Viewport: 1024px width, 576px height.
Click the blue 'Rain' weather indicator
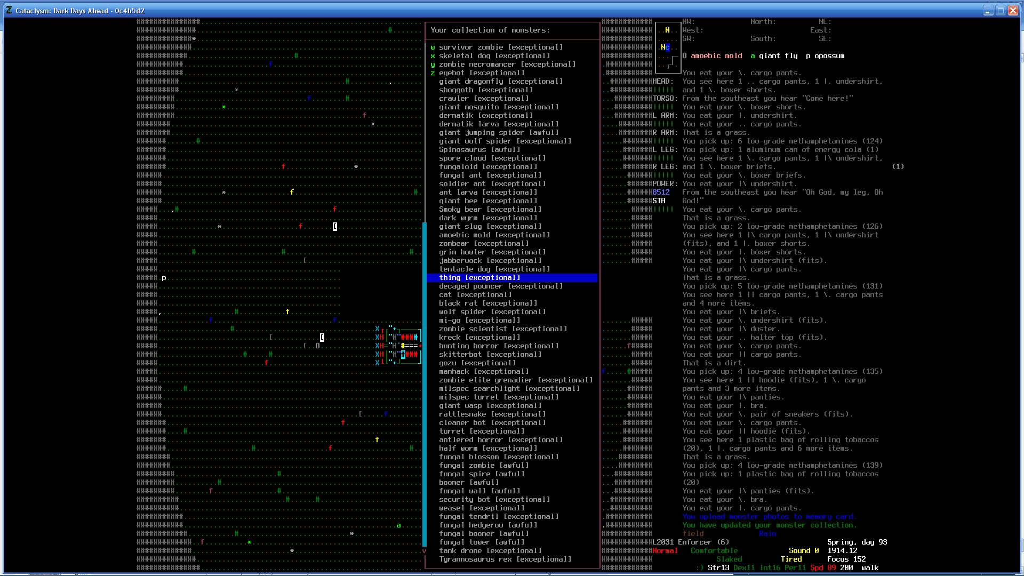pos(767,534)
